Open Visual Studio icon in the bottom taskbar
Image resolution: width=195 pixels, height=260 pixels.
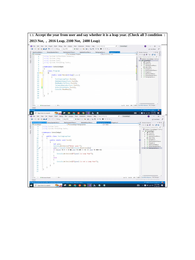pyautogui.click(x=88, y=186)
